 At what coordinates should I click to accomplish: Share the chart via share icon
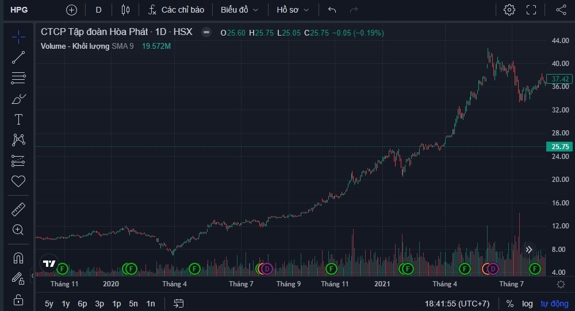coord(561,10)
